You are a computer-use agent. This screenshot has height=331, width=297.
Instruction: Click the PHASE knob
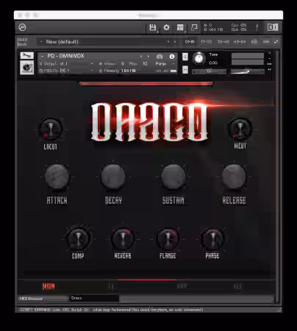point(212,239)
